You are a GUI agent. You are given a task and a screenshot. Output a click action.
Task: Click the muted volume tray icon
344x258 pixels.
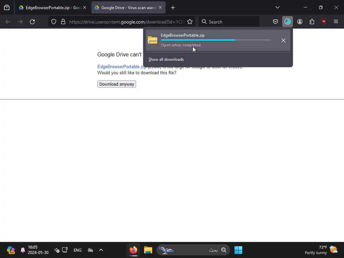[57, 250]
